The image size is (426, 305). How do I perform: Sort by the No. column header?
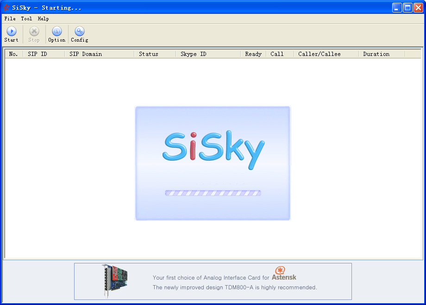[14, 54]
